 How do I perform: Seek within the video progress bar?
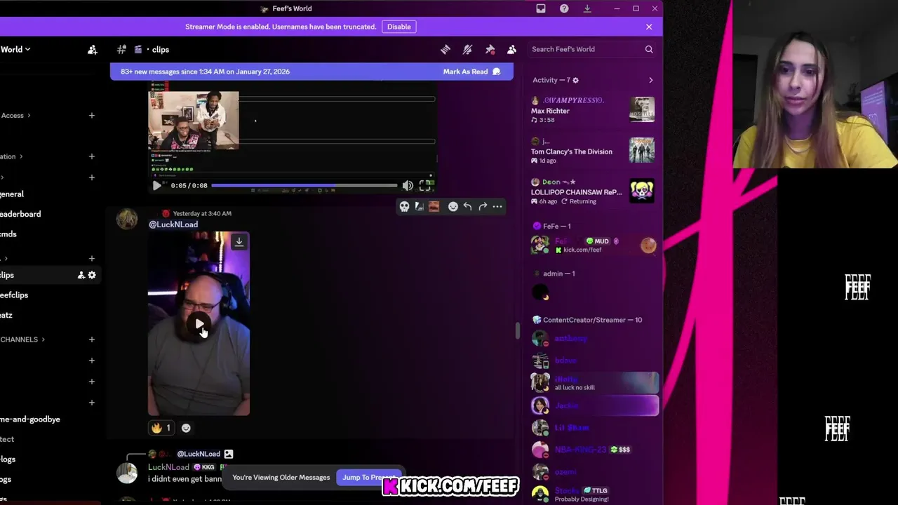point(304,185)
